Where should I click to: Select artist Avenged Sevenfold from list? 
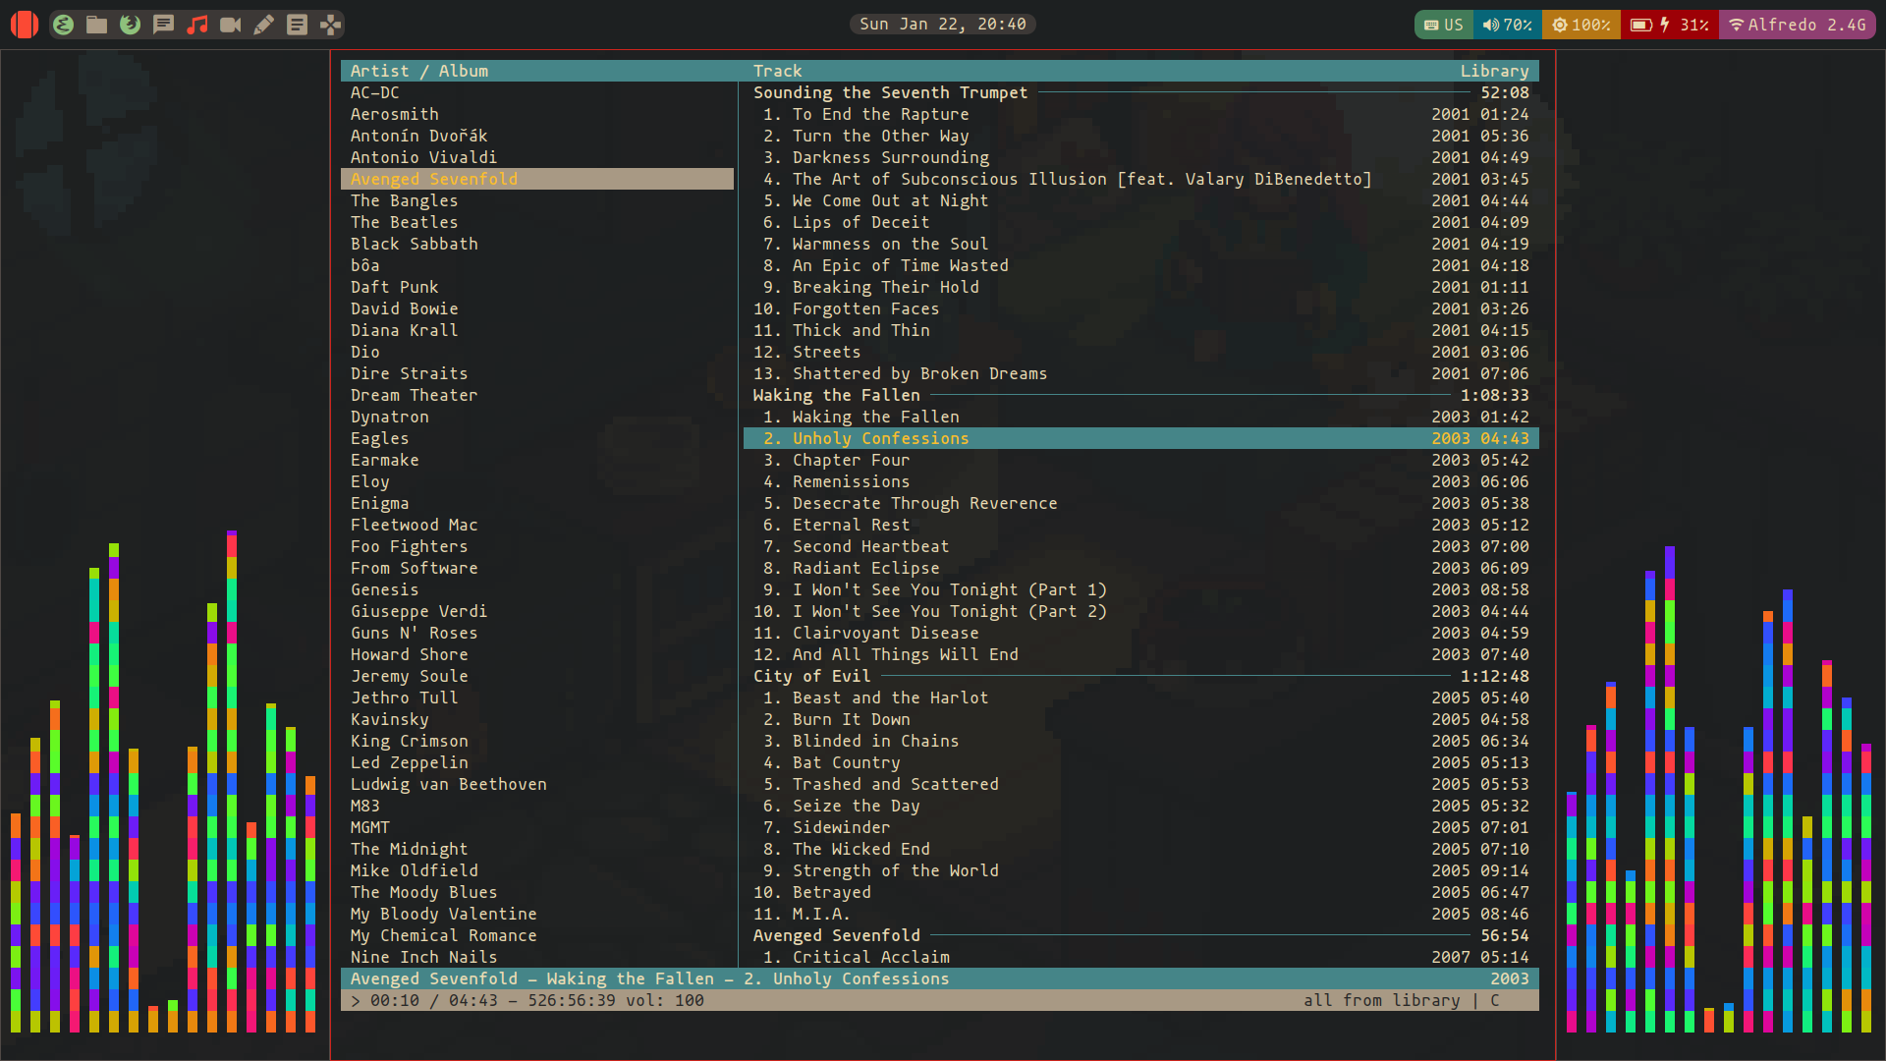click(x=434, y=179)
